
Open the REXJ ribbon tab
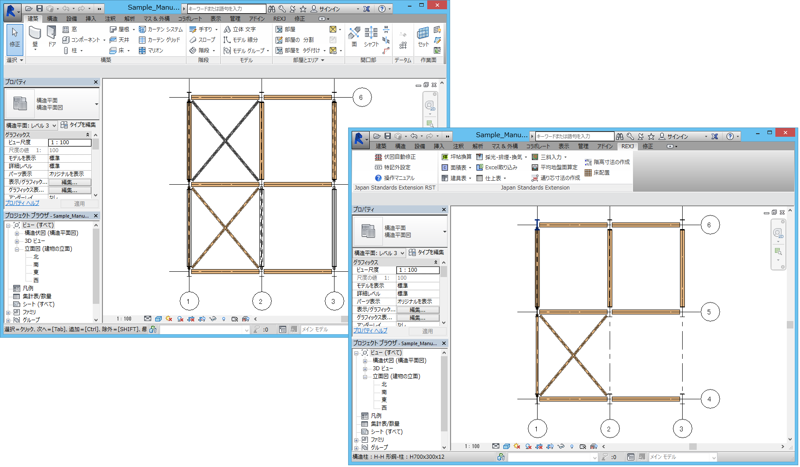coord(627,146)
